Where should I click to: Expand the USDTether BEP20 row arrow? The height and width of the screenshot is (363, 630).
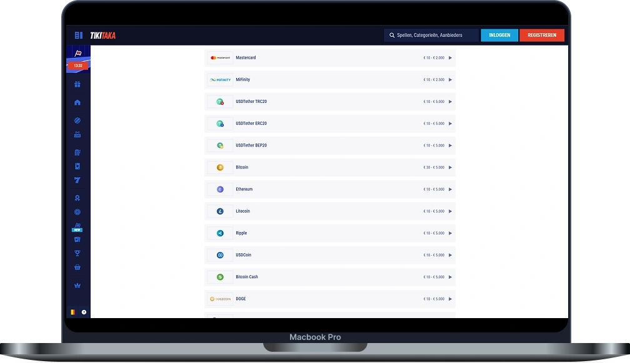(x=450, y=145)
